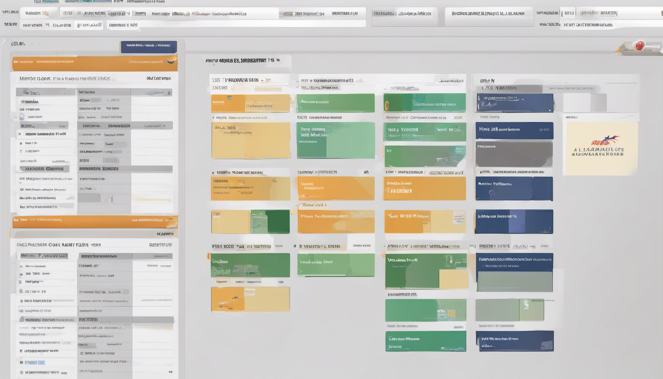Screen dimensions: 663x379
Task: Select the card split between yellow and dark green
Action: pyautogui.click(x=250, y=222)
